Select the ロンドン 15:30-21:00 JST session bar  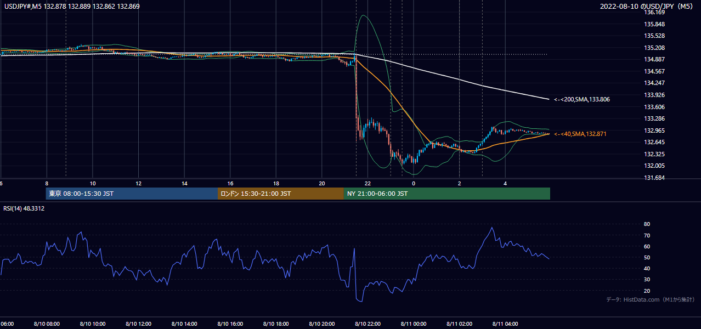(x=281, y=194)
